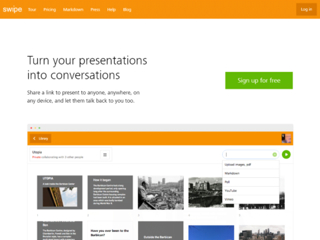Open the hamburger menu beside Utopia
Image resolution: width=320 pixels, height=240 pixels.
[x=105, y=155]
